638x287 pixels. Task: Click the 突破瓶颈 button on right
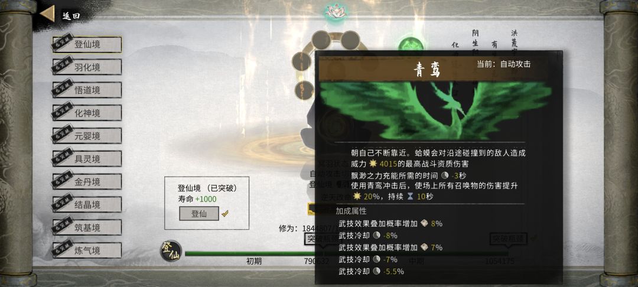click(508, 239)
